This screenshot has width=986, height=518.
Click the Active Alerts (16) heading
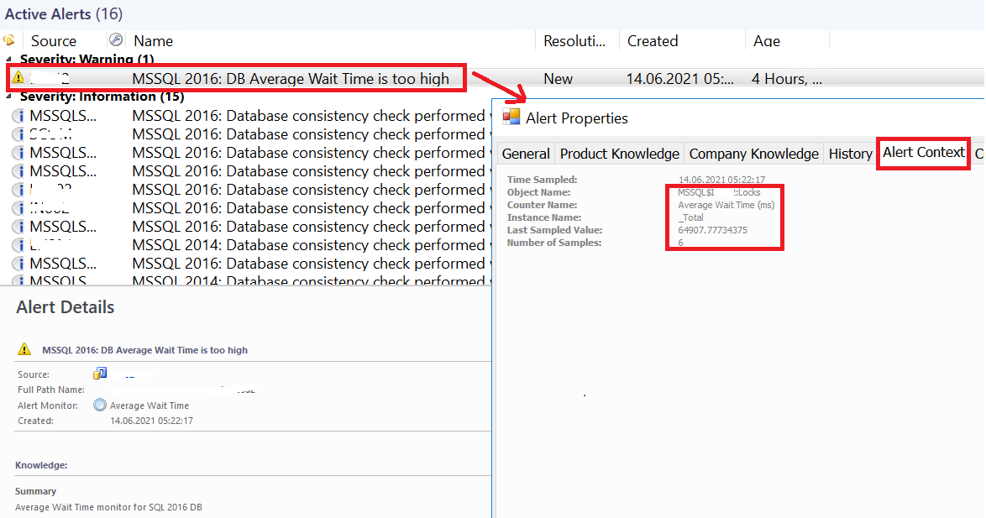[x=64, y=13]
